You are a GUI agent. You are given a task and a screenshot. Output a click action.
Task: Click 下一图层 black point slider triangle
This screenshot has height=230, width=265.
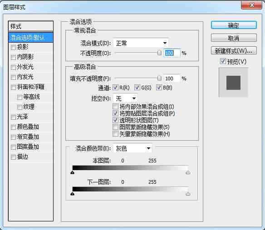pos(72,194)
